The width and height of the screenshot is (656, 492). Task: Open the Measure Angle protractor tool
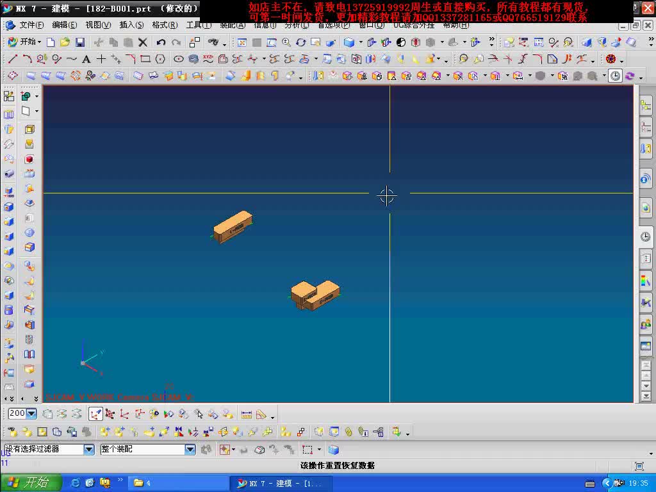(x=261, y=414)
